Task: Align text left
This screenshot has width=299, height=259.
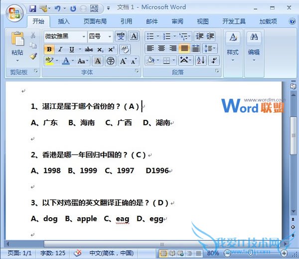Action: pyautogui.click(x=150, y=48)
